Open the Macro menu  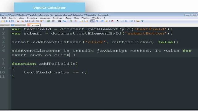[x=68, y=18]
